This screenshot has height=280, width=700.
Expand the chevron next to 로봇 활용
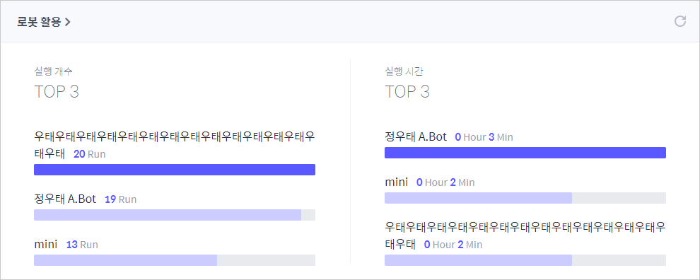pyautogui.click(x=67, y=22)
